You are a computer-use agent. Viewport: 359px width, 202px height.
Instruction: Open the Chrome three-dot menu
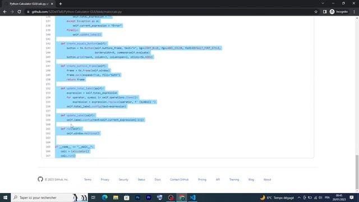coord(354,12)
